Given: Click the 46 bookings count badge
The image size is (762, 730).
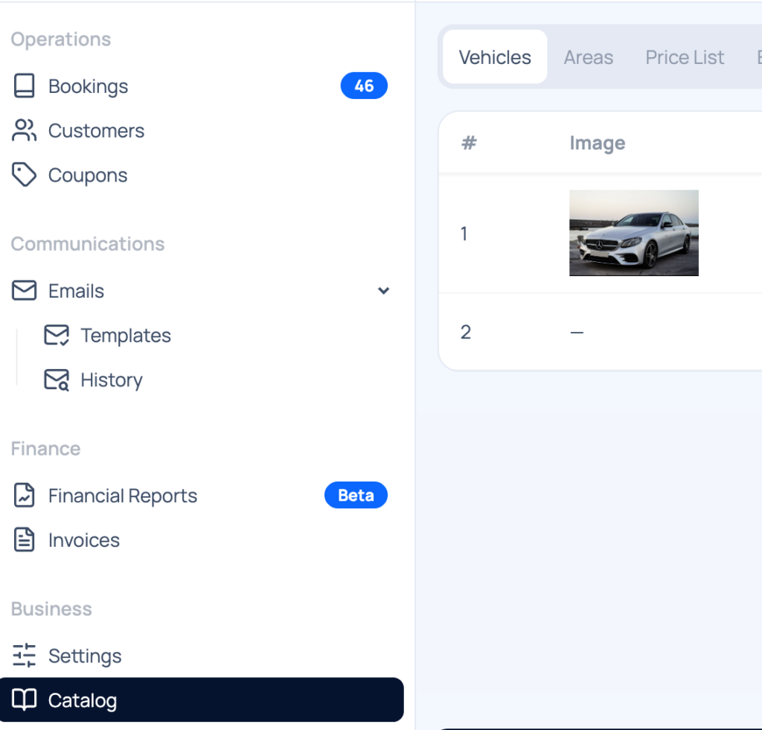Looking at the screenshot, I should [x=364, y=86].
